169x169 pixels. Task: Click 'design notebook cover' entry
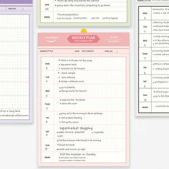coord(73,81)
